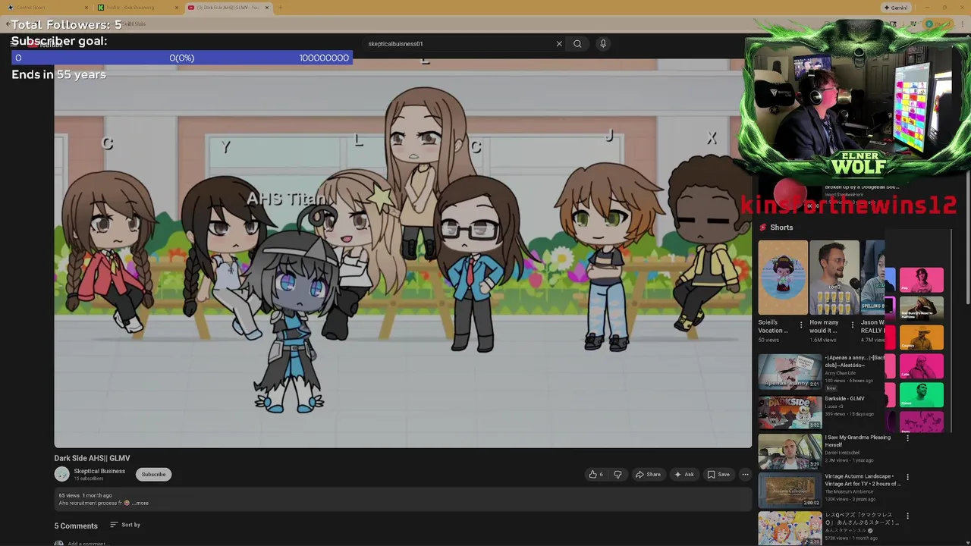Screen dimensions: 971x546
Task: Open a new browser tab
Action: point(280,8)
